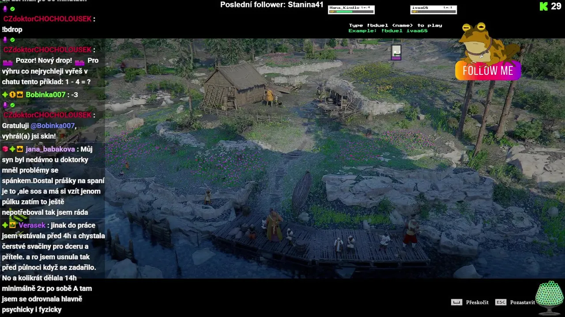
Task: Click the green diamond badge beside Bobinka007
Action: 5,95
